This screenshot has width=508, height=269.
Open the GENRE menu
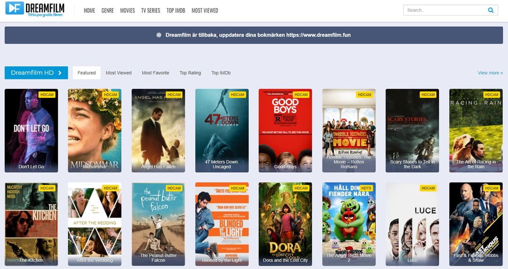pyautogui.click(x=108, y=11)
